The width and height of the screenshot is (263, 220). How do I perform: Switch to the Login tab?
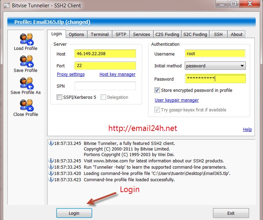tap(57, 34)
